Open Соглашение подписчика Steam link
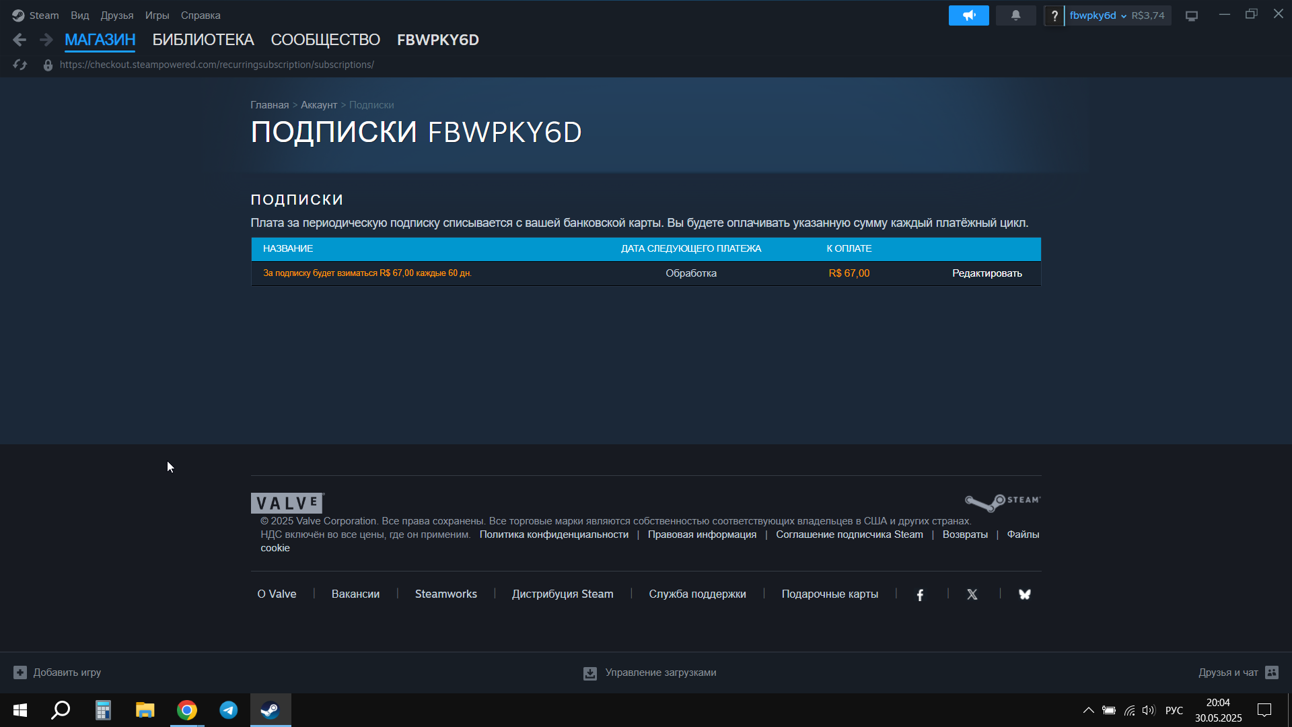The width and height of the screenshot is (1292, 727). coord(849,534)
